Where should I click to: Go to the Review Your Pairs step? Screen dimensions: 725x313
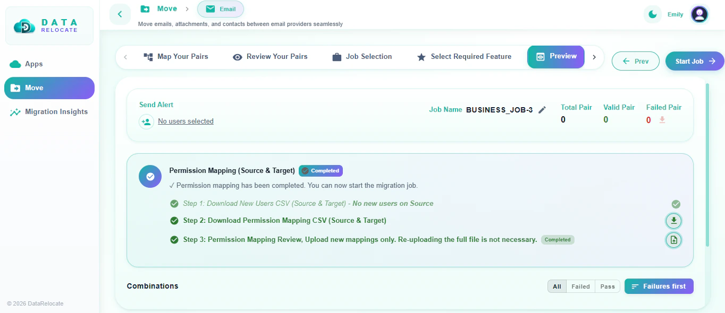coord(270,57)
